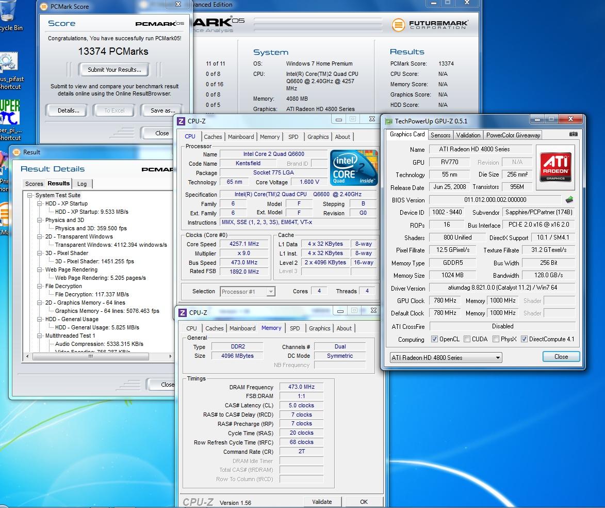The image size is (605, 508).
Task: Collapse the HDD - XP Startup node
Action: click(39, 203)
